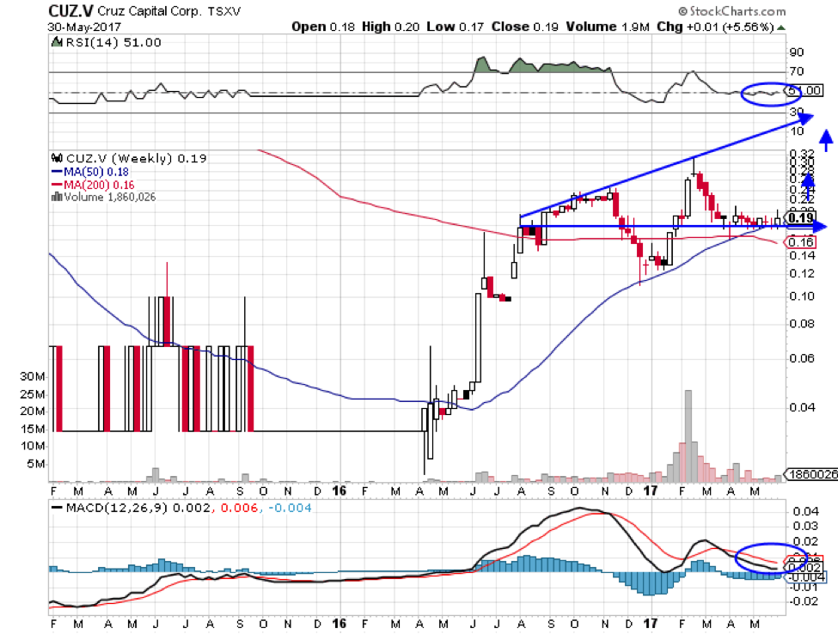This screenshot has height=634, width=838.
Task: Click the 70 level on the RSI axis
Action: 796,71
